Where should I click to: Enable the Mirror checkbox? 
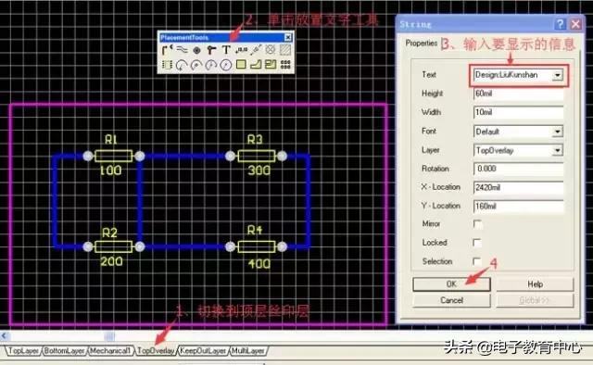tap(478, 224)
